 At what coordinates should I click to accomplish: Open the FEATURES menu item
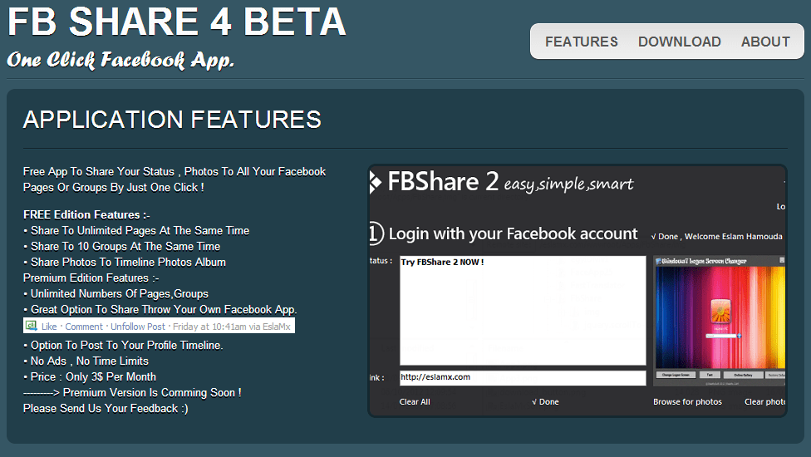pos(582,42)
